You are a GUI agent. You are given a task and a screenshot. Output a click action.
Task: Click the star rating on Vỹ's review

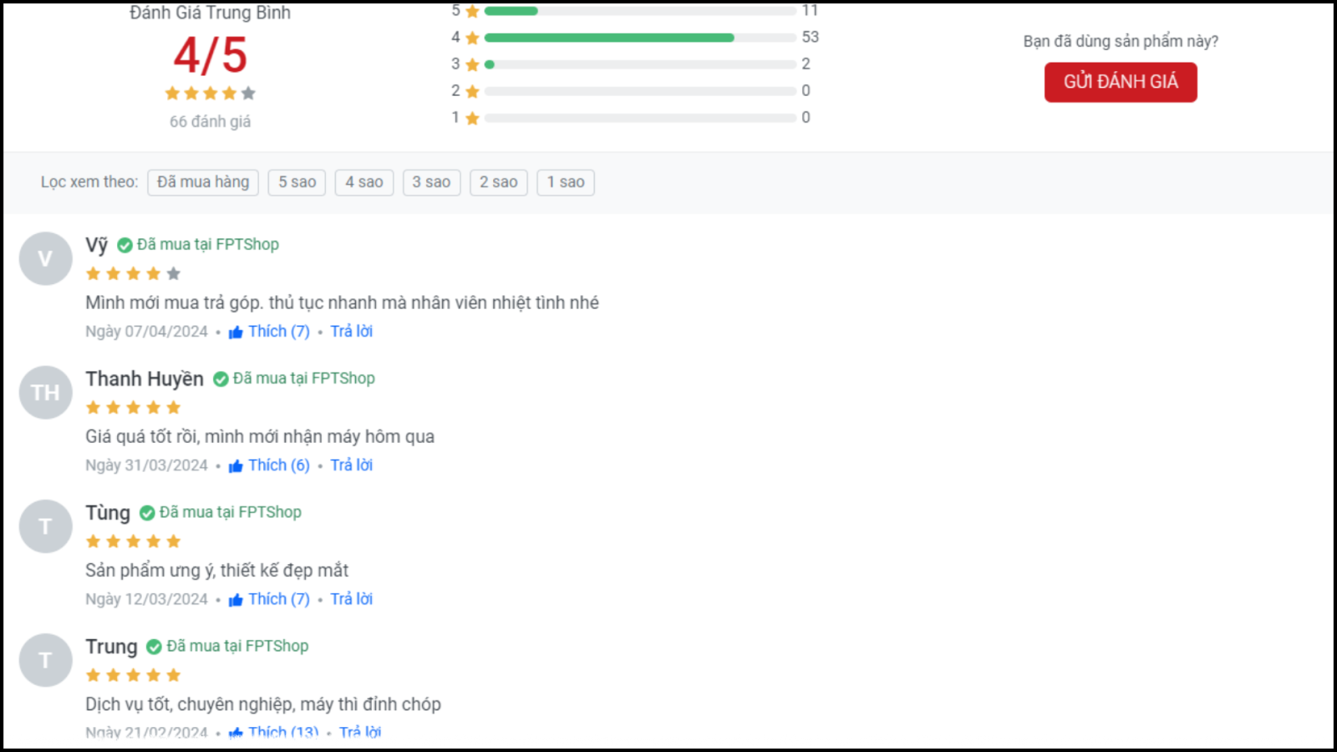133,273
